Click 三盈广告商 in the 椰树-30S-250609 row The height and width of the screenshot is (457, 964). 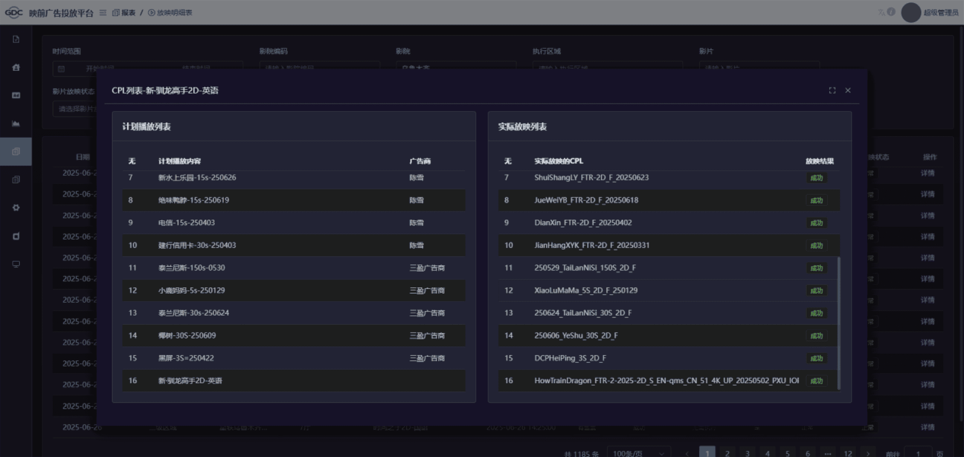[x=427, y=336]
